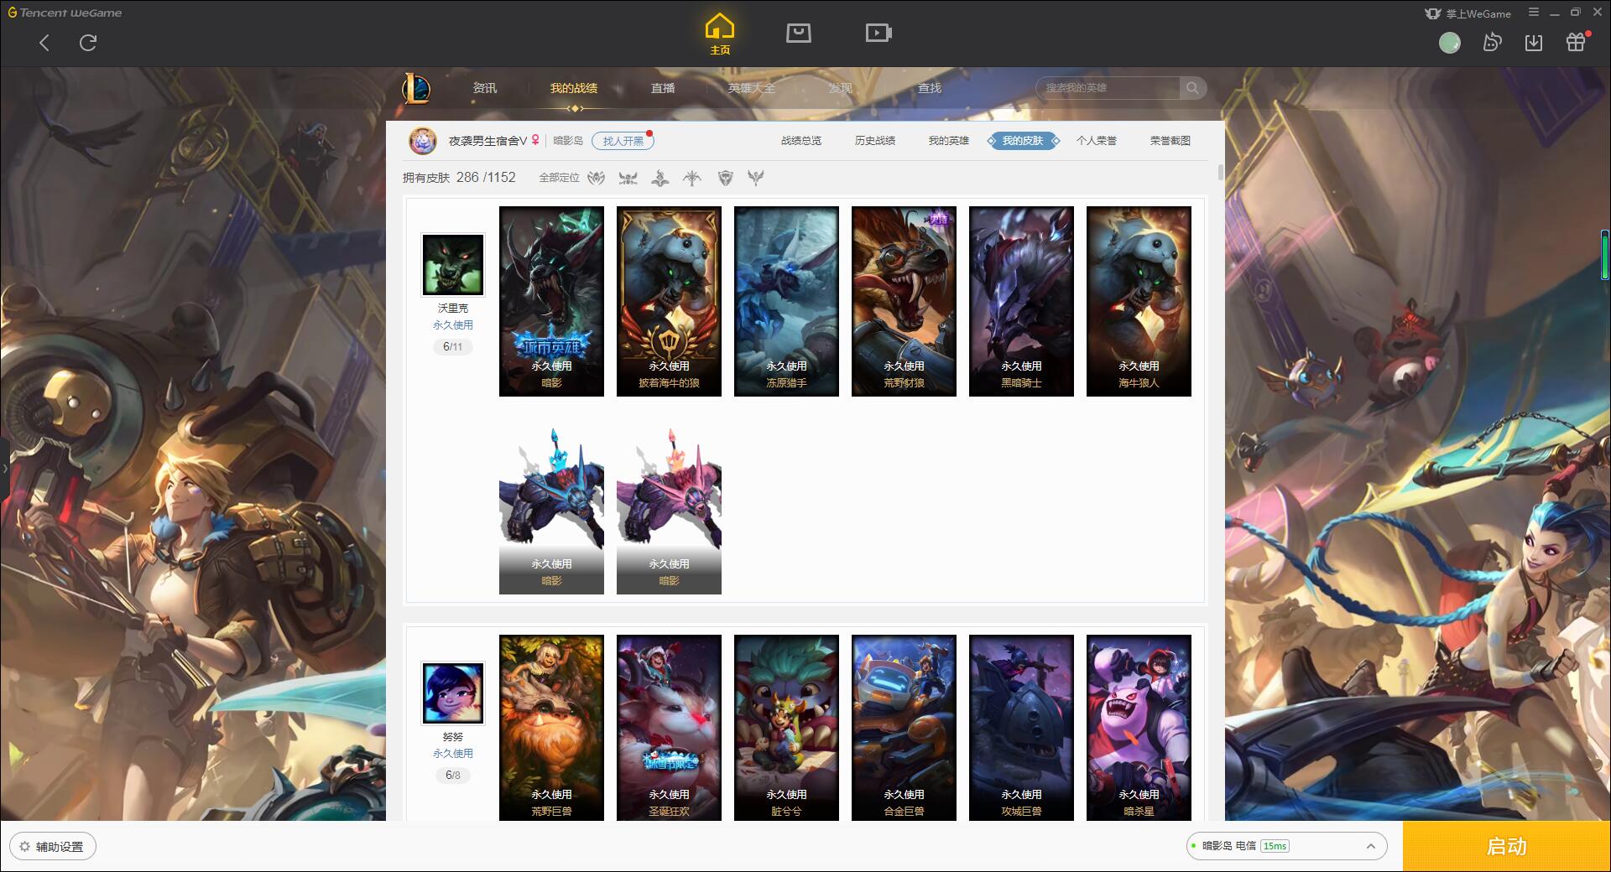This screenshot has width=1611, height=872.
Task: Open the 荒野豺狼 skin card
Action: 904,301
